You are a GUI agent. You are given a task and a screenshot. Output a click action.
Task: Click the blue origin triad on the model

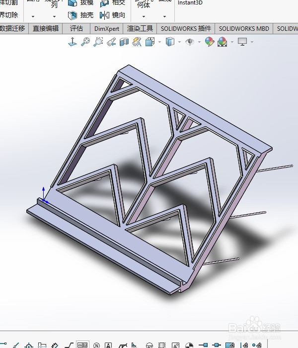(45, 195)
